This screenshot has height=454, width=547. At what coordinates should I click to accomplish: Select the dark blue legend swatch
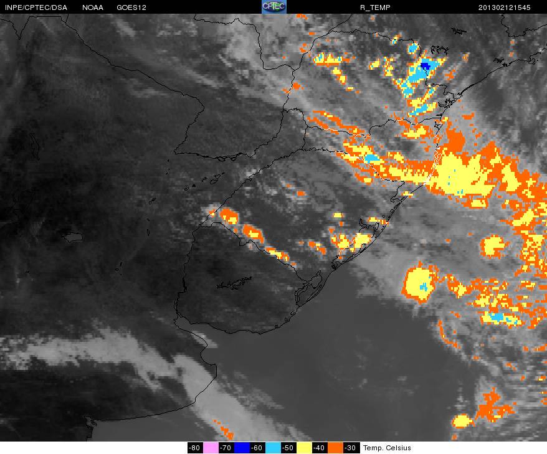pyautogui.click(x=242, y=448)
